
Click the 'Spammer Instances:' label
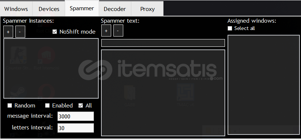[29, 21]
